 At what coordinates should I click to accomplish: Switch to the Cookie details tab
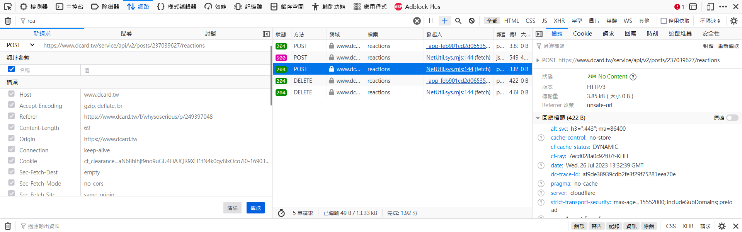pos(582,34)
